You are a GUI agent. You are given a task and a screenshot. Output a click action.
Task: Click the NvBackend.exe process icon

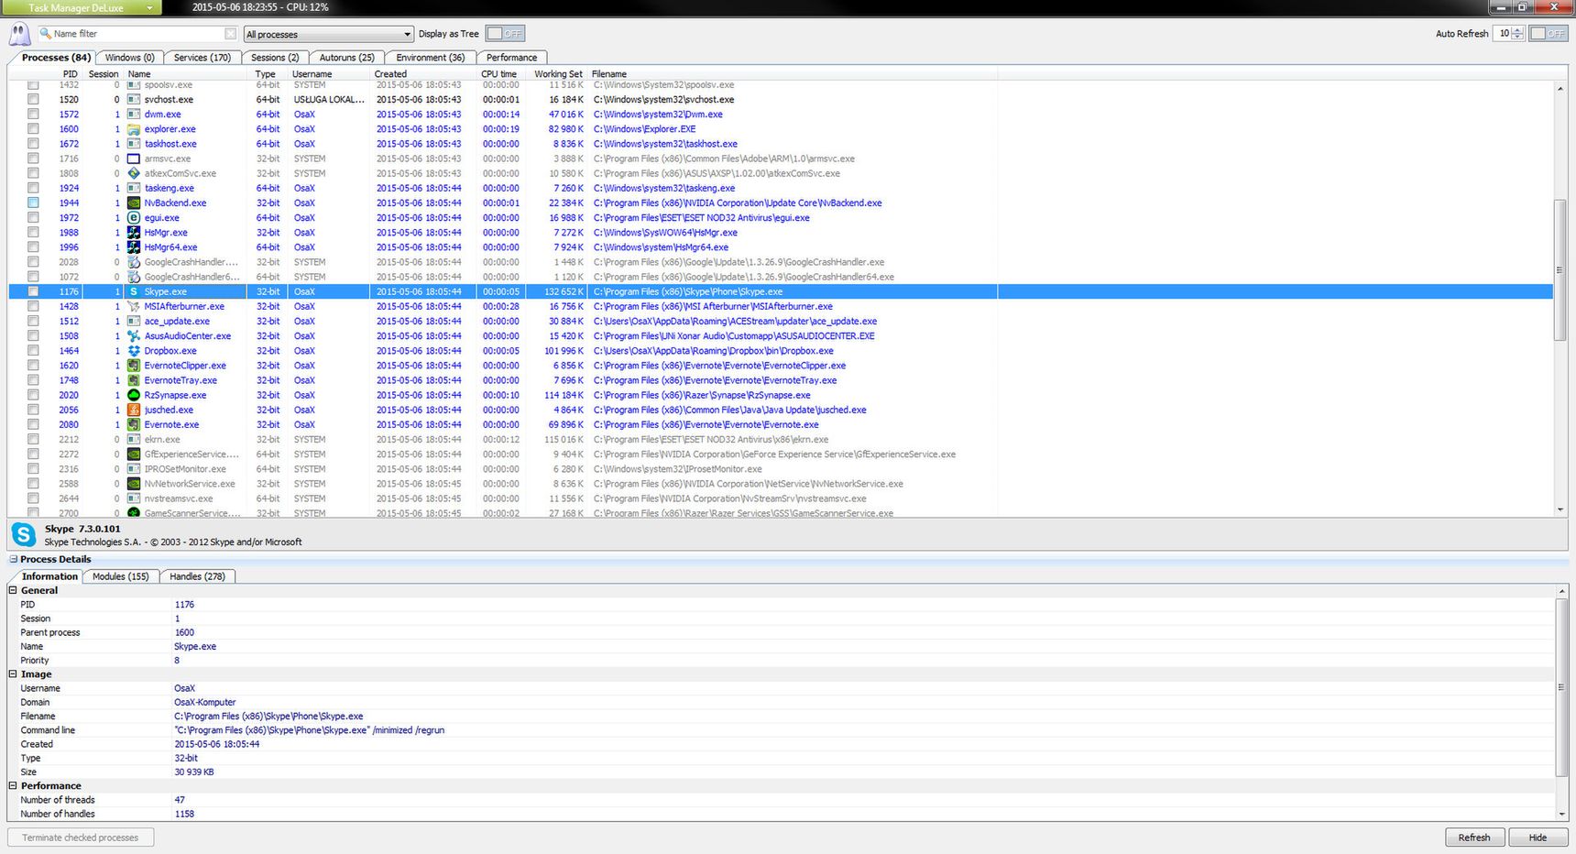coord(134,203)
